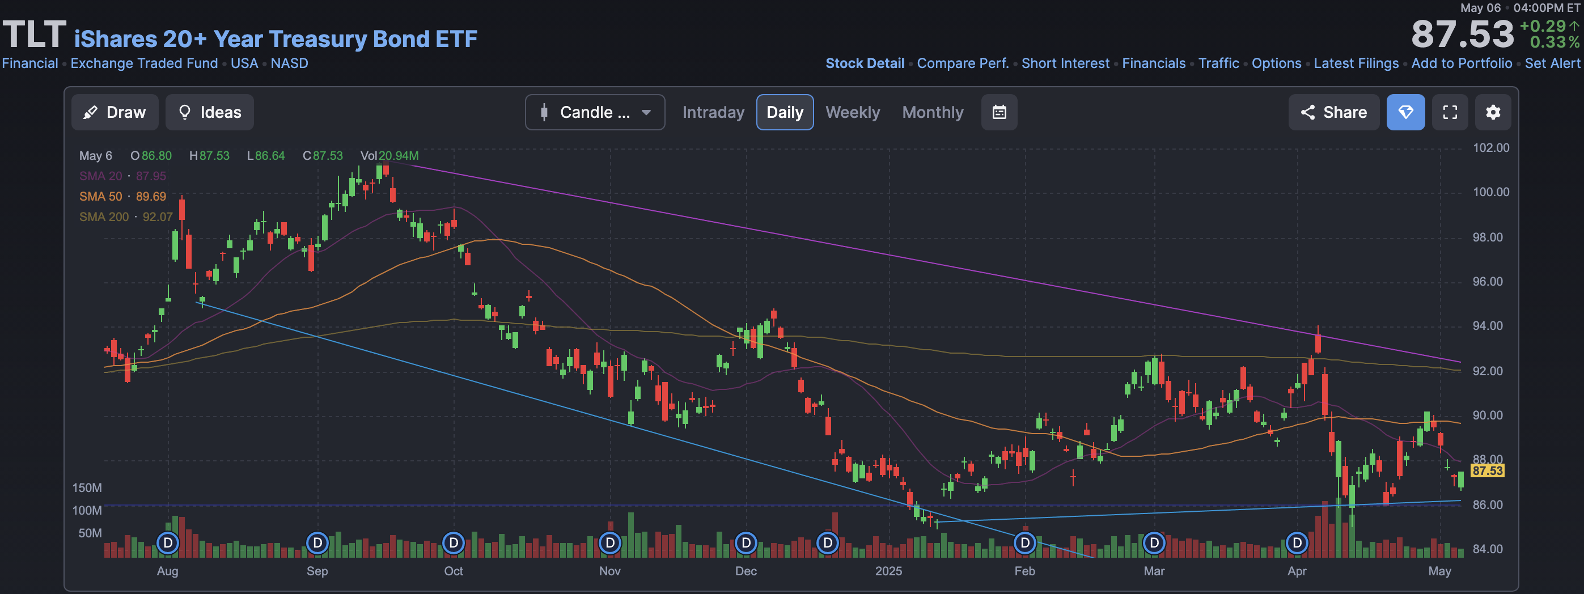
Task: Click the 87.53 last price in header
Action: tap(1462, 35)
